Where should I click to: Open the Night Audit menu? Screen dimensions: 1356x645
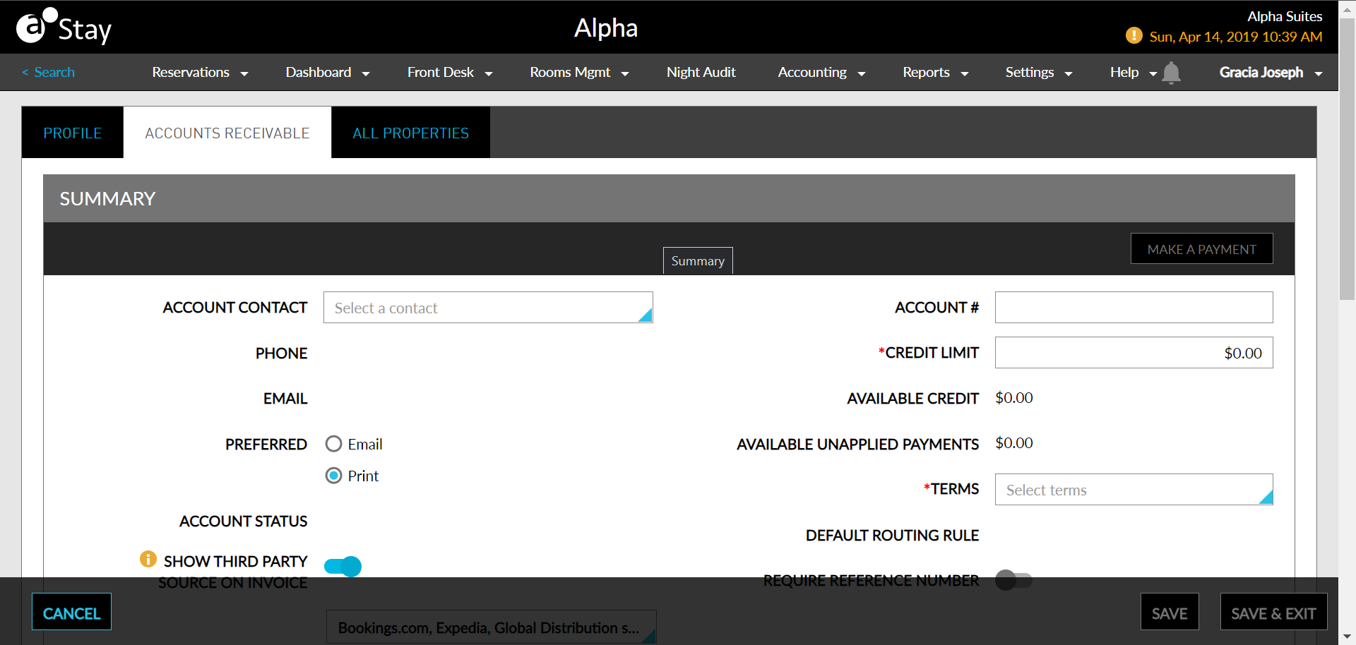[701, 72]
